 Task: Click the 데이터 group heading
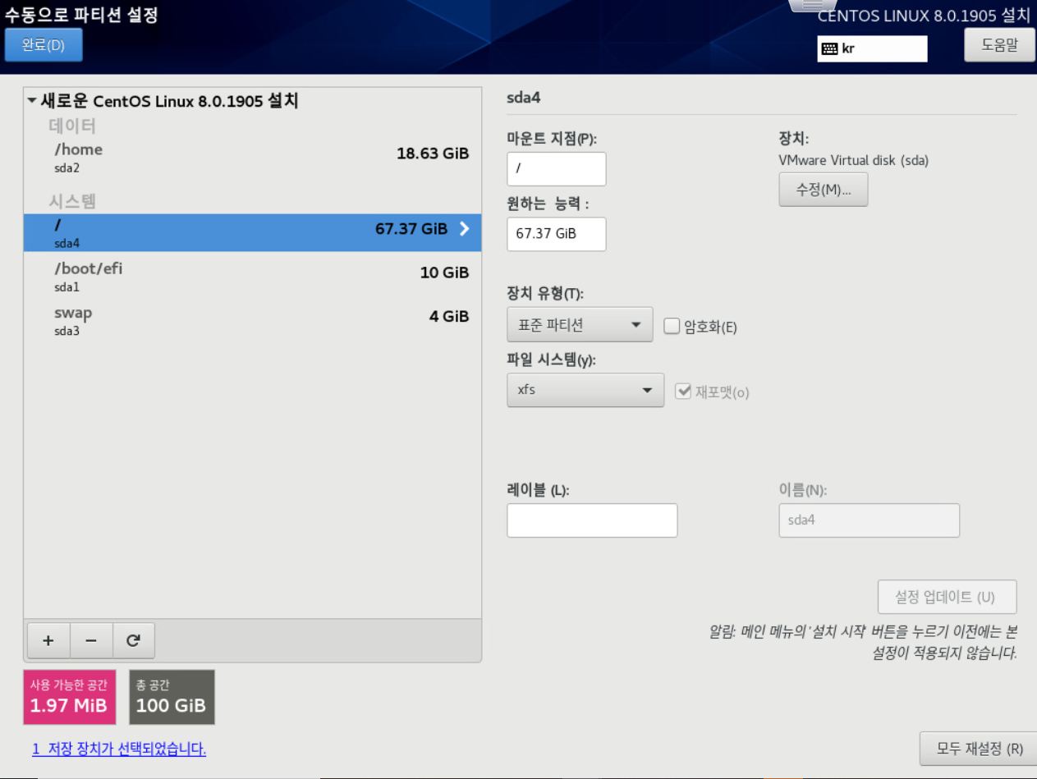tap(72, 126)
